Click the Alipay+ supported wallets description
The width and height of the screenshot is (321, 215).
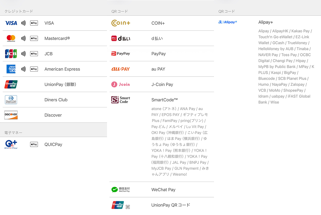pyautogui.click(x=286, y=67)
